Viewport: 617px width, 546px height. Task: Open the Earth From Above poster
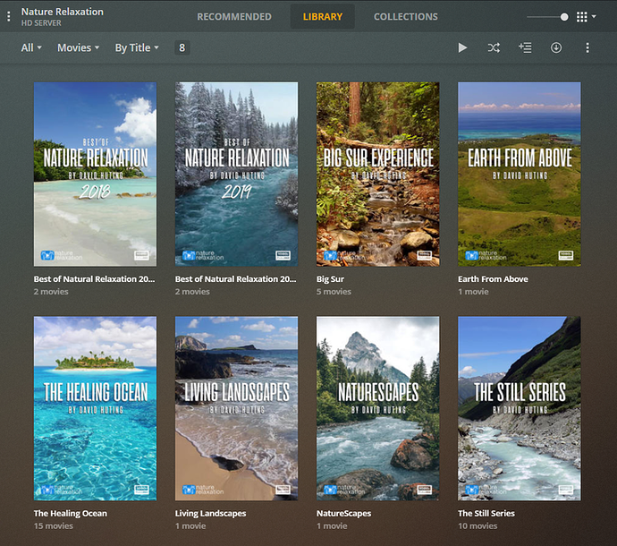tap(519, 175)
